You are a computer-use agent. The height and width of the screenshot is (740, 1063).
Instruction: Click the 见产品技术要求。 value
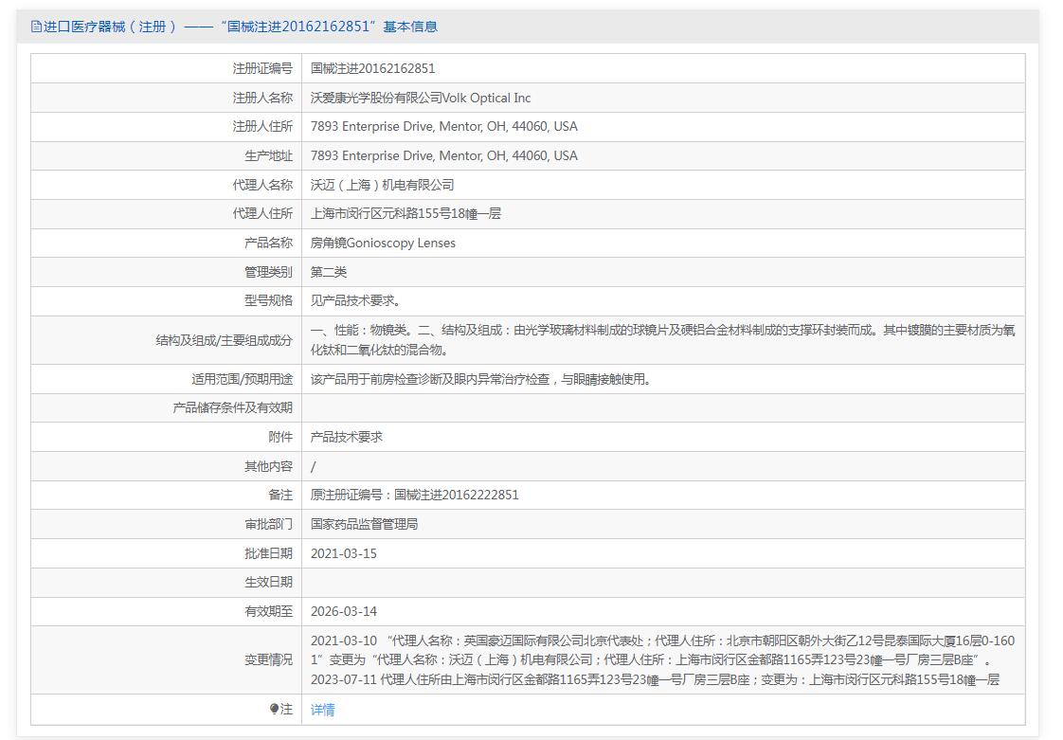tap(356, 300)
